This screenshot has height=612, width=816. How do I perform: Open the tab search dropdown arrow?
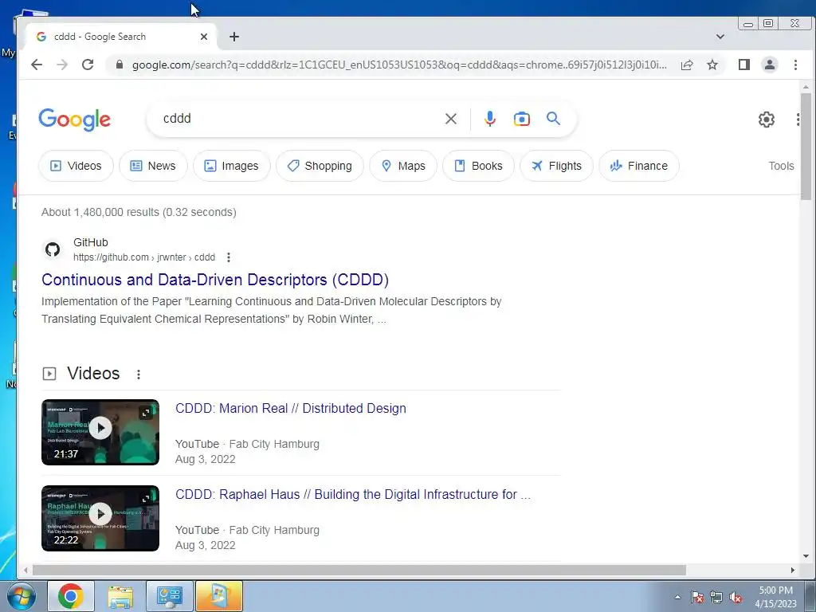tap(720, 37)
